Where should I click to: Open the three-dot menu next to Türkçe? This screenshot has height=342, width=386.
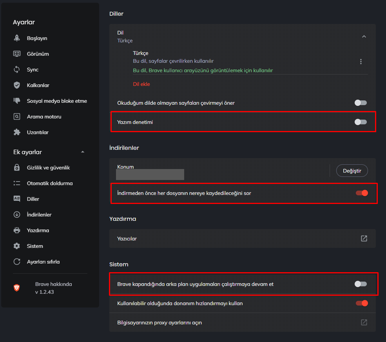point(361,62)
